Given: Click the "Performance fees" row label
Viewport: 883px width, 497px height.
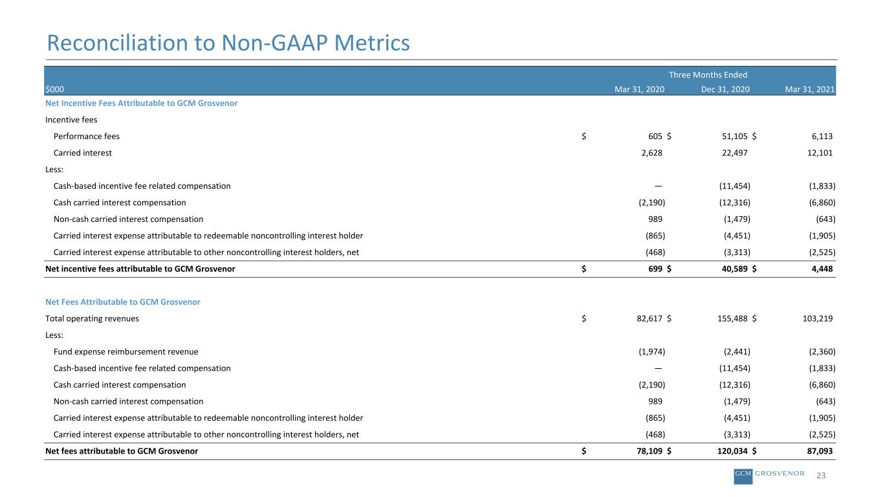Looking at the screenshot, I should pos(87,137).
